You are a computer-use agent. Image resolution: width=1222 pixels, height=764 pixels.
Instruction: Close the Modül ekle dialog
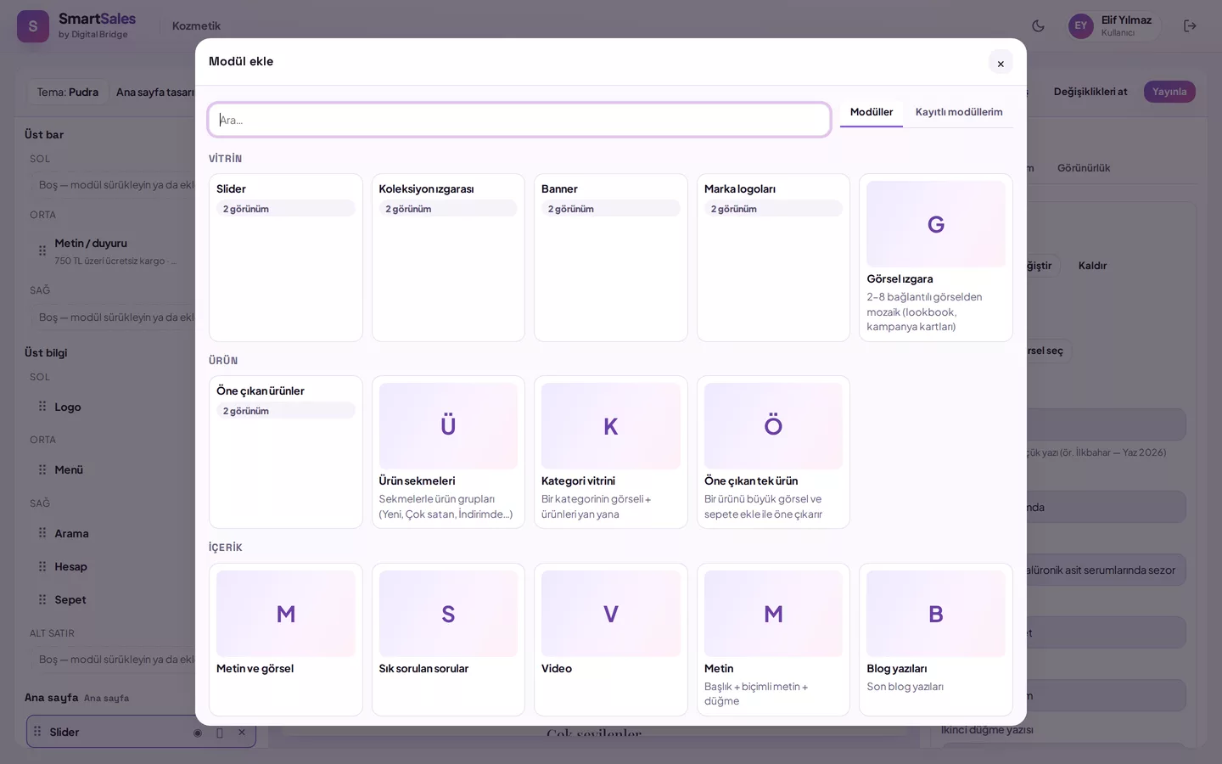(1001, 63)
